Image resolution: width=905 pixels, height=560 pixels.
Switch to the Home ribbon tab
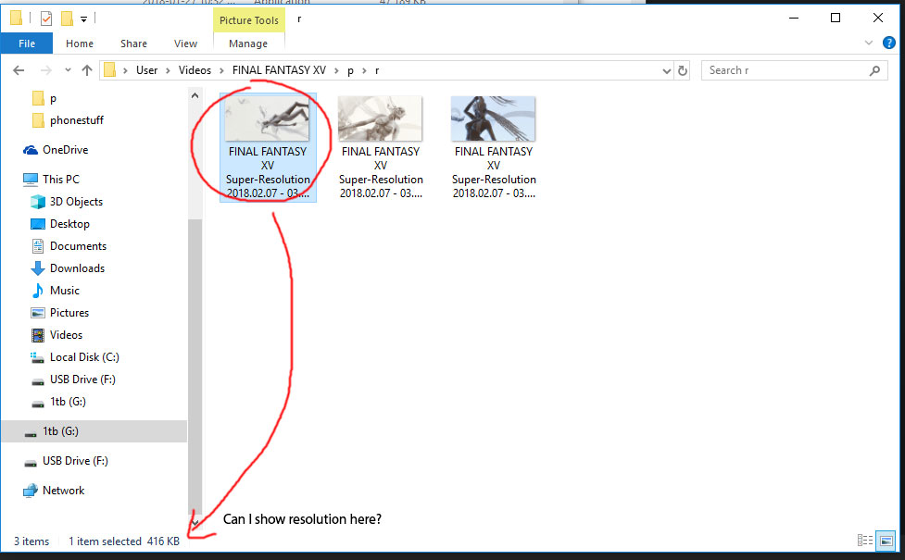(80, 44)
